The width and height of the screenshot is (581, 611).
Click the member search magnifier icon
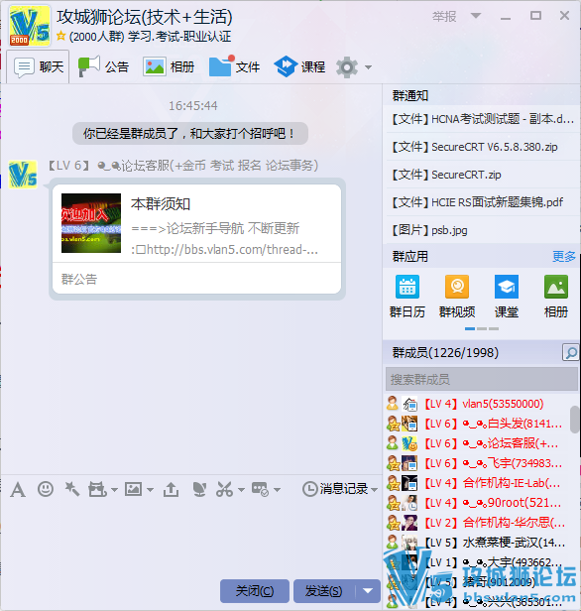coord(570,353)
